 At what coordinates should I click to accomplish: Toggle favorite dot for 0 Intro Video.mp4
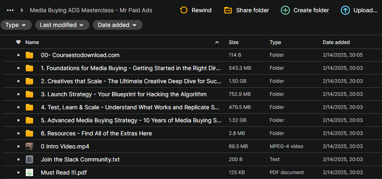point(18,146)
